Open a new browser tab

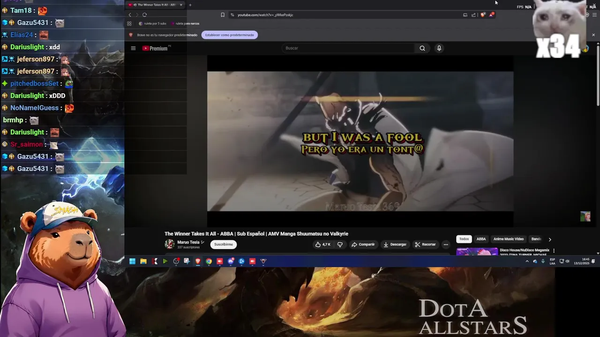tap(190, 5)
